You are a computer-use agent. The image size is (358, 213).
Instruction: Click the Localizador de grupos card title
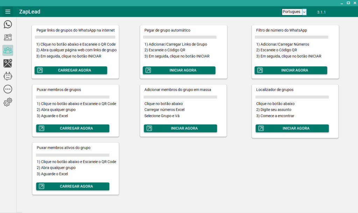(x=275, y=90)
